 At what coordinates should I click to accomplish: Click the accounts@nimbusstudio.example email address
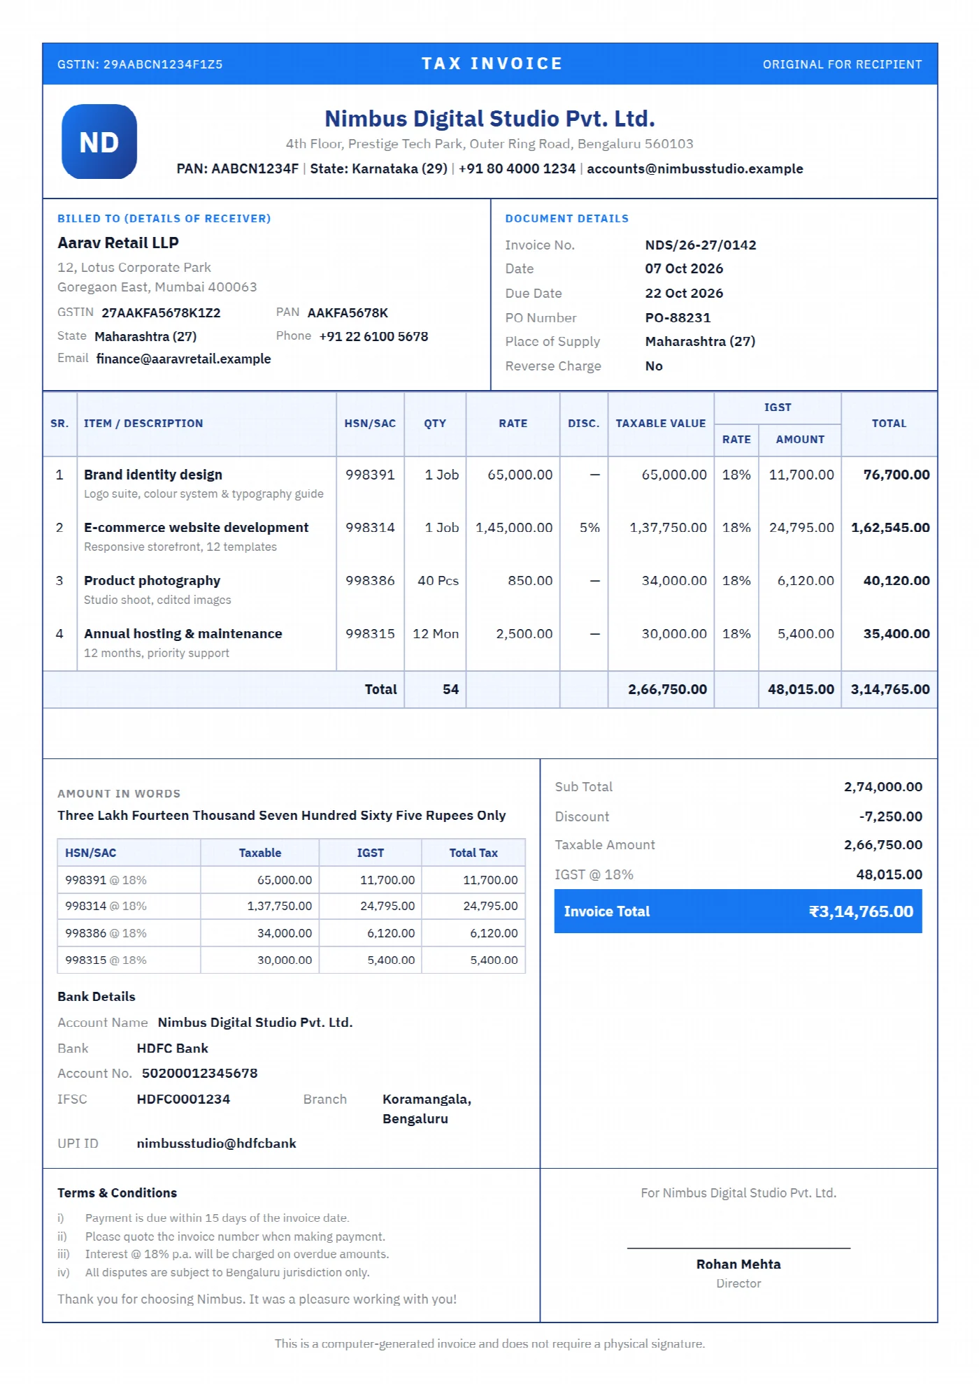click(694, 168)
